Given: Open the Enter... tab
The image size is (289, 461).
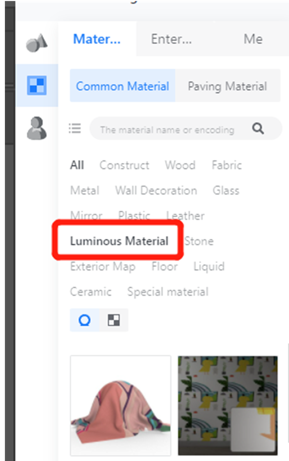Looking at the screenshot, I should click(x=171, y=39).
